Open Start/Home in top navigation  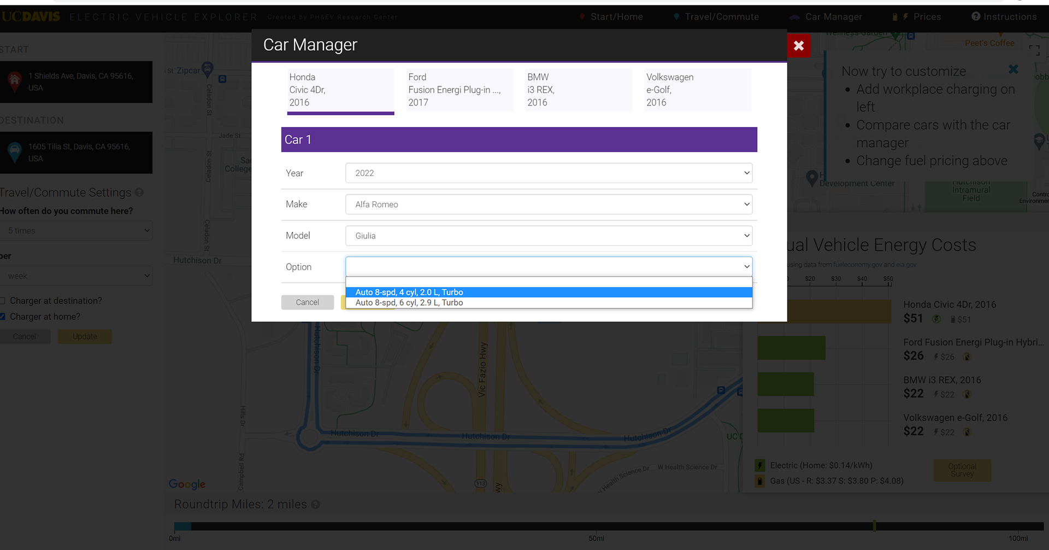pos(611,17)
